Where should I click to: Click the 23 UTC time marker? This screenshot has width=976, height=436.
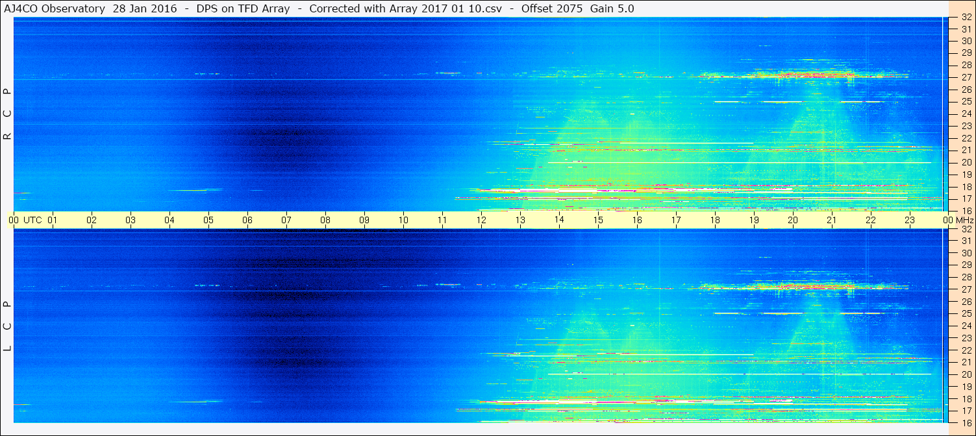point(910,220)
